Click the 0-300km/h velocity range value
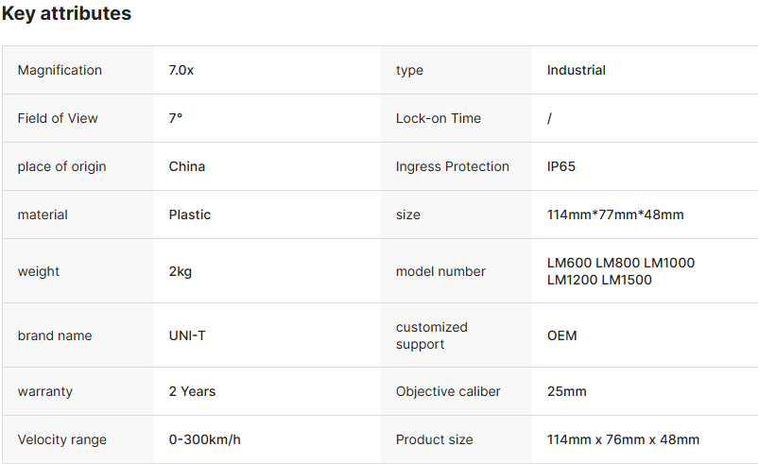The width and height of the screenshot is (758, 464). pyautogui.click(x=205, y=439)
